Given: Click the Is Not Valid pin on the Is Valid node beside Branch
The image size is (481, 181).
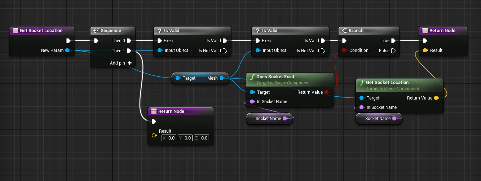Looking at the screenshot, I should [x=323, y=51].
